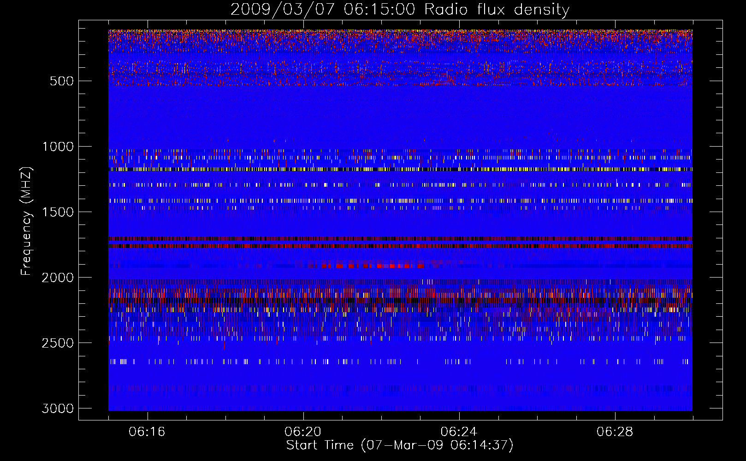Click the 500 frequency tick label

tap(61, 81)
